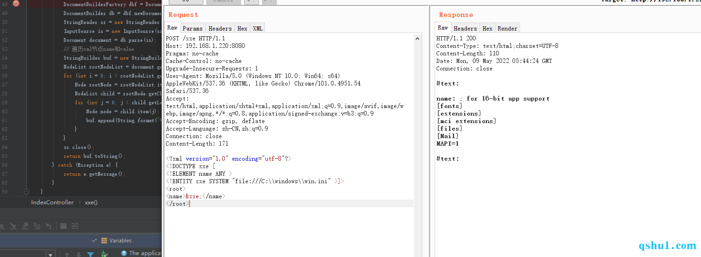Click IndexController in the breadcrumb bar
Image resolution: width=701 pixels, height=257 pixels.
coord(52,202)
